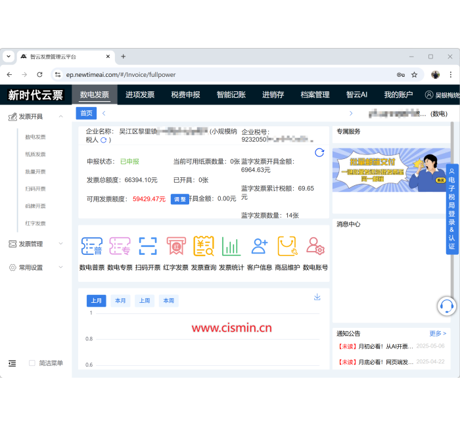Enable the 简洁菜单 checkbox
The image size is (460, 427).
click(x=32, y=363)
